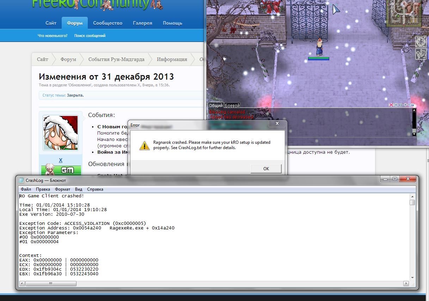The height and width of the screenshot is (301, 429).
Task: Go to the Сайт tab in the forum header
Action: (x=51, y=23)
